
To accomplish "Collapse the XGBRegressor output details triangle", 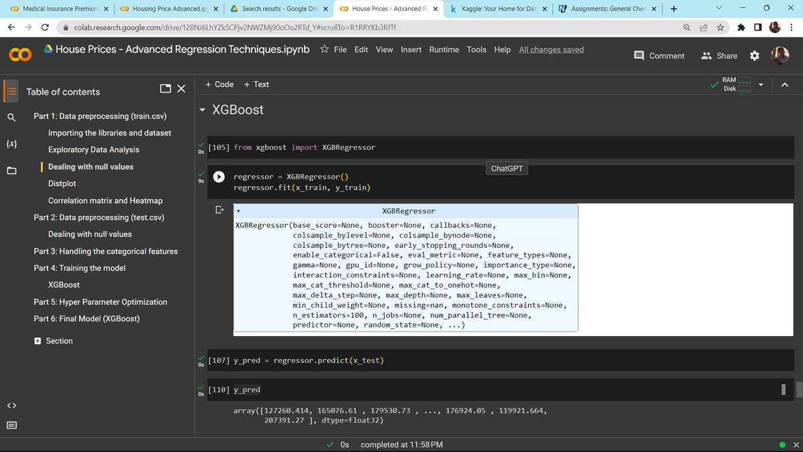I will click(x=238, y=212).
